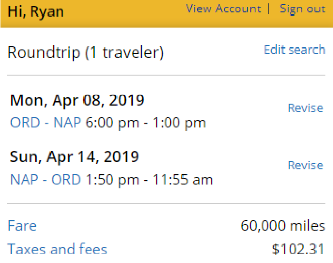Open the ORD - NAP route link
The width and height of the screenshot is (333, 263).
pos(46,123)
